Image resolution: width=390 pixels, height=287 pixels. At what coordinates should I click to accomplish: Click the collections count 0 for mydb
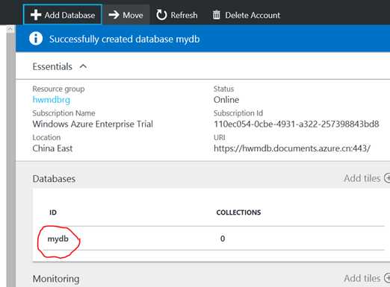pyautogui.click(x=223, y=239)
